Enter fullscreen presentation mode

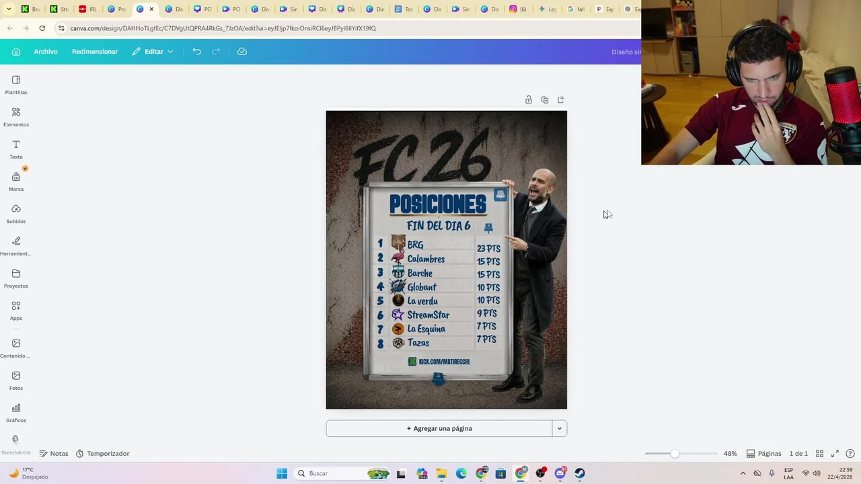pos(835,454)
